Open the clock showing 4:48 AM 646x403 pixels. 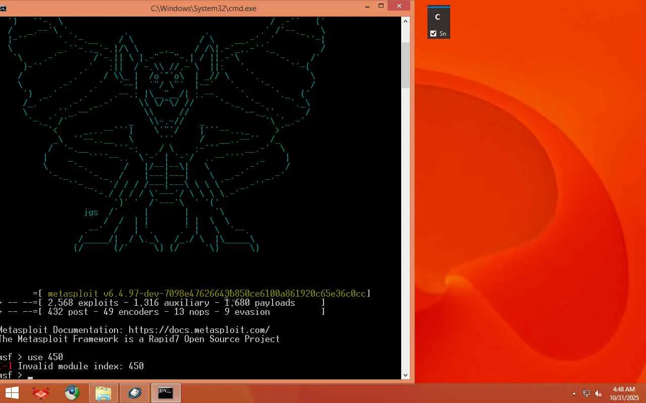[x=624, y=393]
